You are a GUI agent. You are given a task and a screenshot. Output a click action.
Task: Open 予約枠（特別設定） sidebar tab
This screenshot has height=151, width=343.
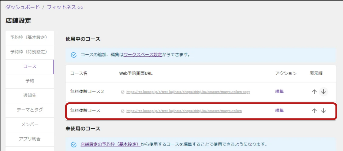tap(30, 52)
